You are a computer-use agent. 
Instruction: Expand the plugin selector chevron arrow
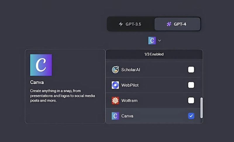coord(159,40)
